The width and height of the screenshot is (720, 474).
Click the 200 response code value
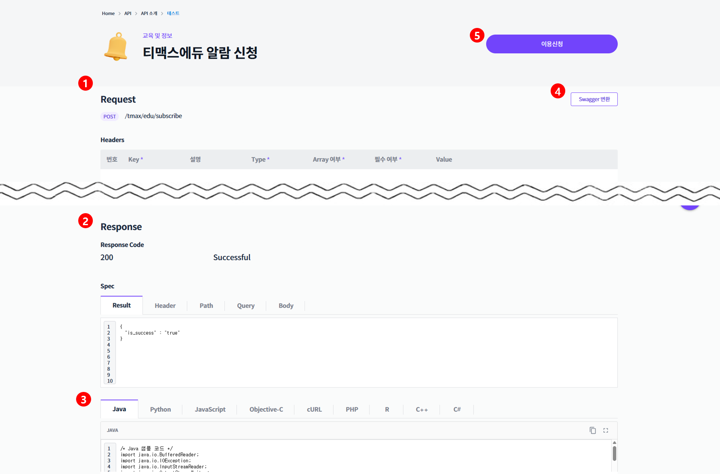107,257
